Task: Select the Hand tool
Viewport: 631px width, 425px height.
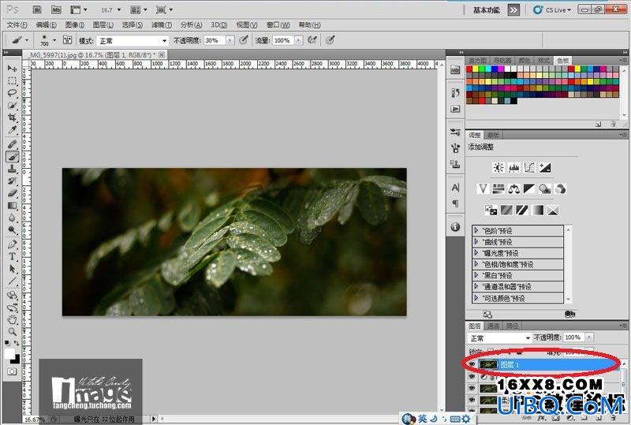Action: click(x=12, y=320)
